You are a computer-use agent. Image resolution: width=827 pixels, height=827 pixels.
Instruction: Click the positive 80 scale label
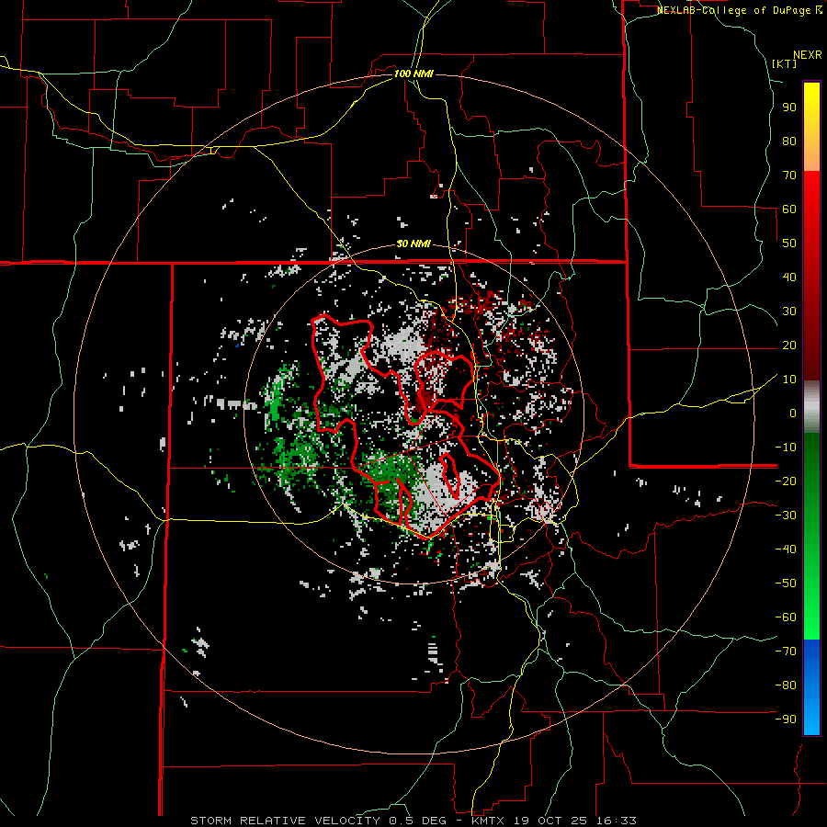click(789, 141)
